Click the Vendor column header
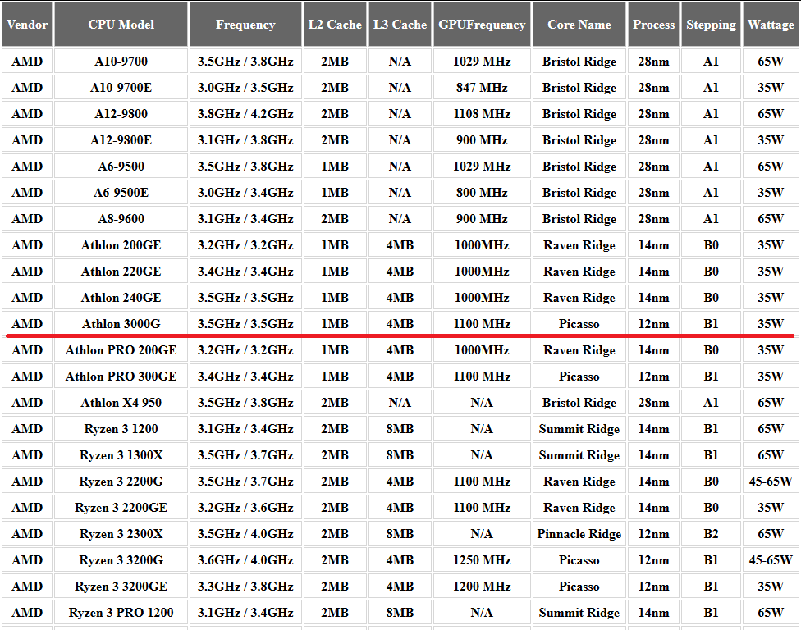Image resolution: width=801 pixels, height=630 pixels. pos(27,24)
